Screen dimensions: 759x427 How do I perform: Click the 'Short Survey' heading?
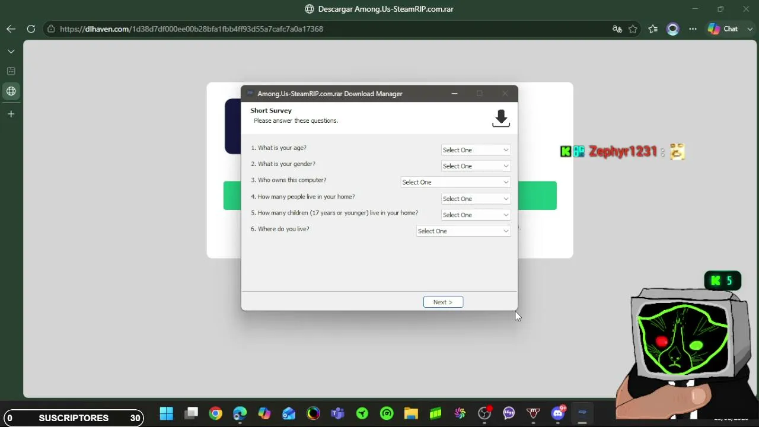(x=271, y=110)
